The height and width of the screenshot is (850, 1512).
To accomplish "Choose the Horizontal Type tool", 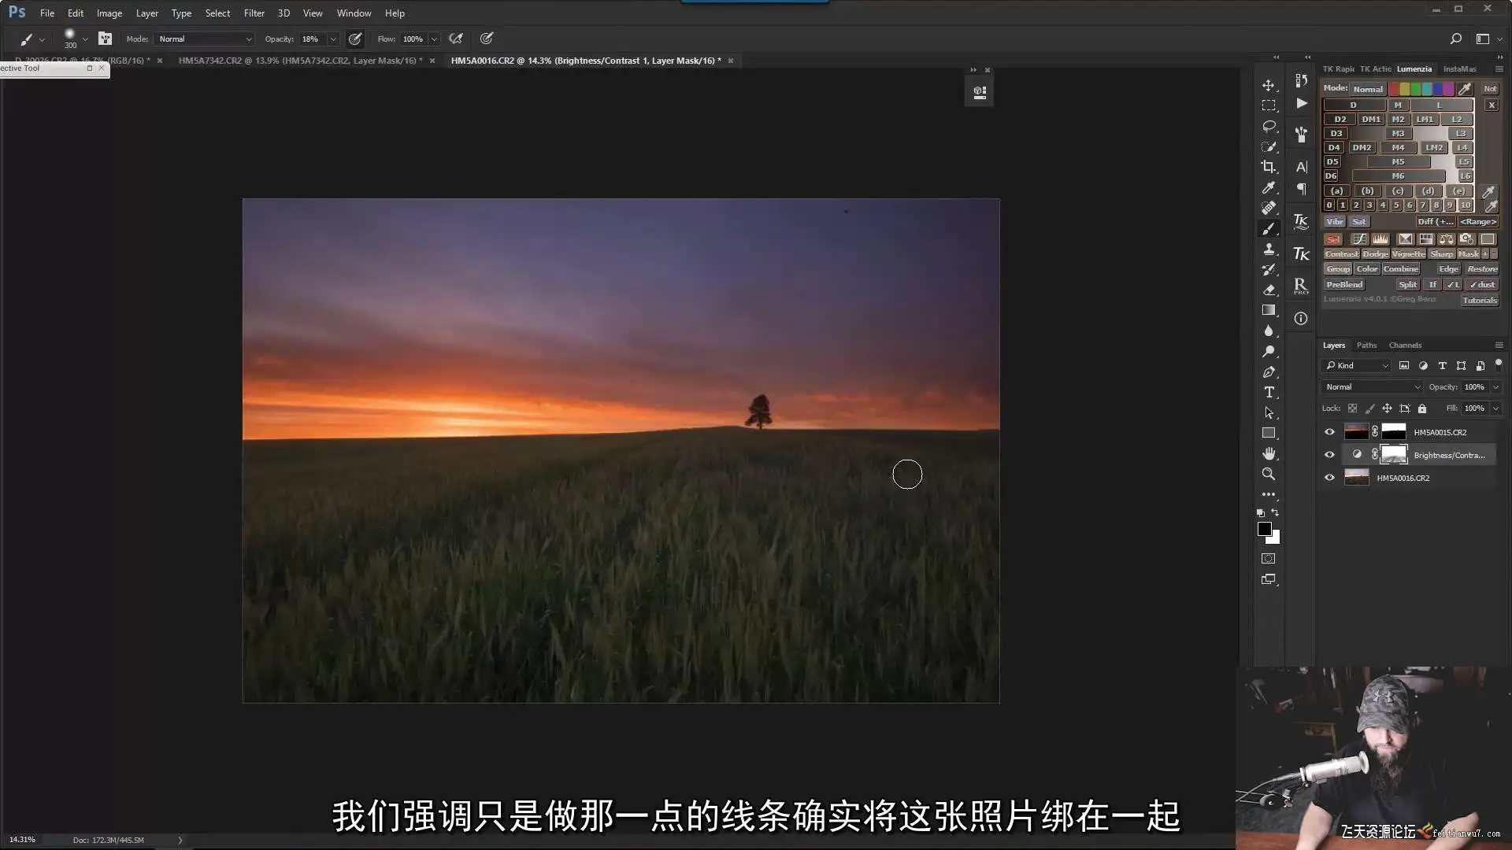I will 1269,392.
